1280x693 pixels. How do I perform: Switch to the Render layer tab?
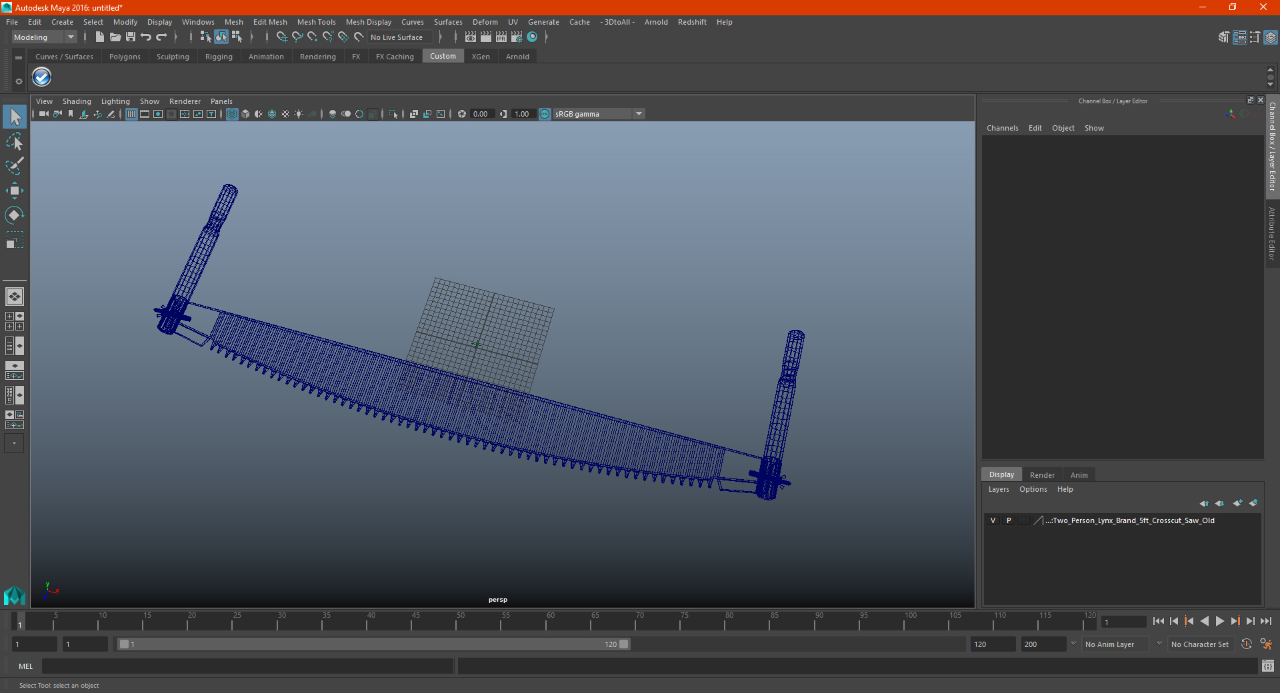[x=1042, y=475]
